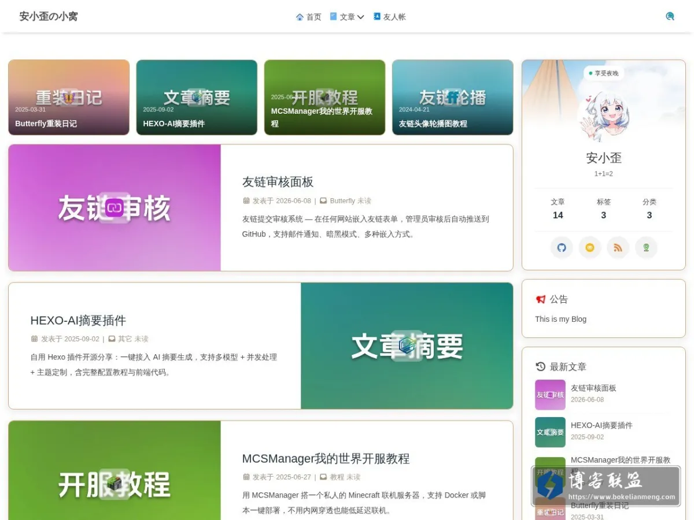Open the 友链头像轮播图教程 top card

(x=452, y=98)
